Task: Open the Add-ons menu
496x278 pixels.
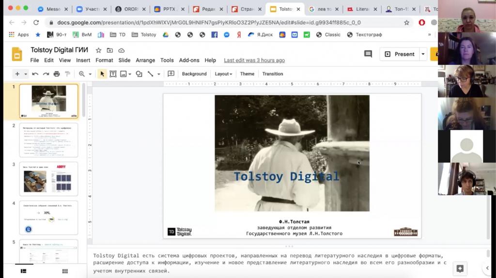Action: pyautogui.click(x=189, y=60)
